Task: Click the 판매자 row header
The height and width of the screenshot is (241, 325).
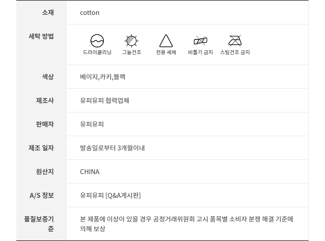Action: (45, 124)
